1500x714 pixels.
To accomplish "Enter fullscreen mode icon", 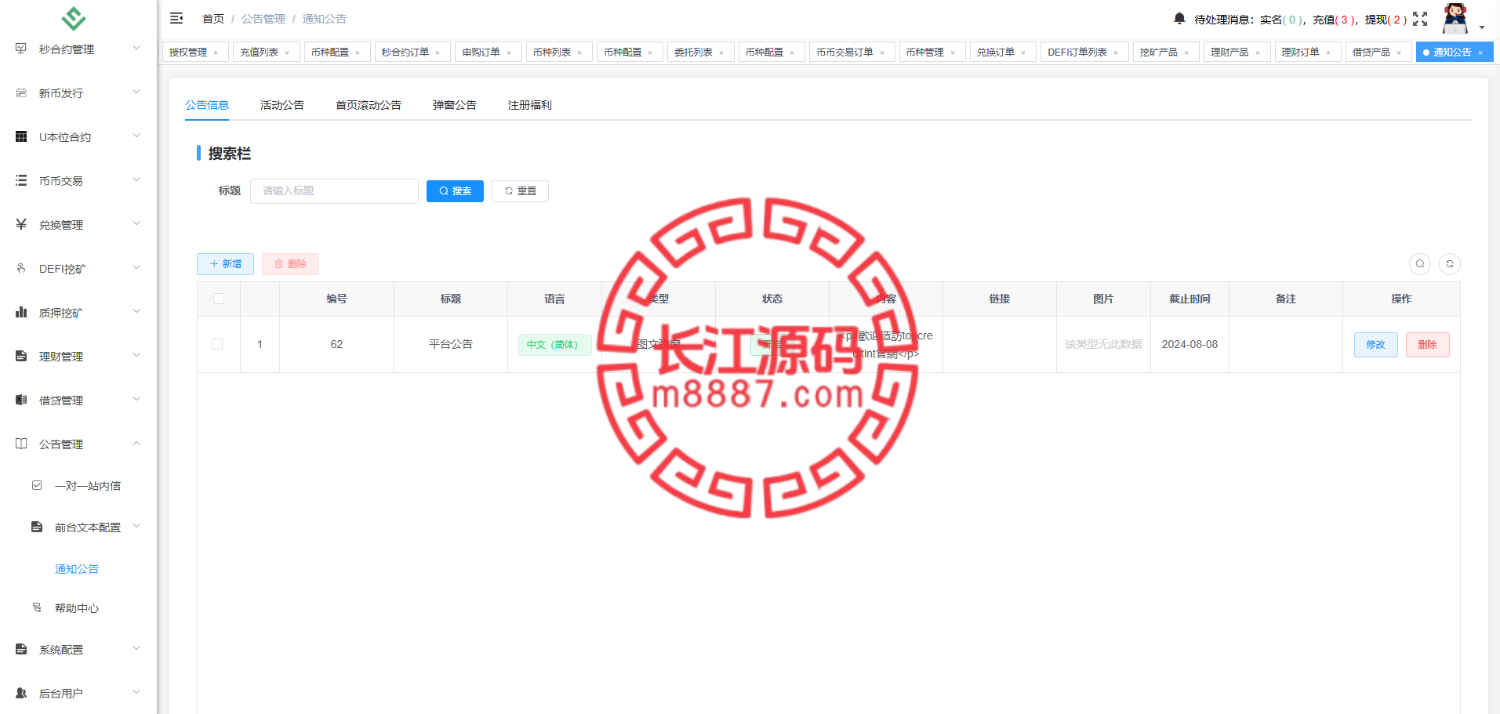I will pyautogui.click(x=1420, y=19).
